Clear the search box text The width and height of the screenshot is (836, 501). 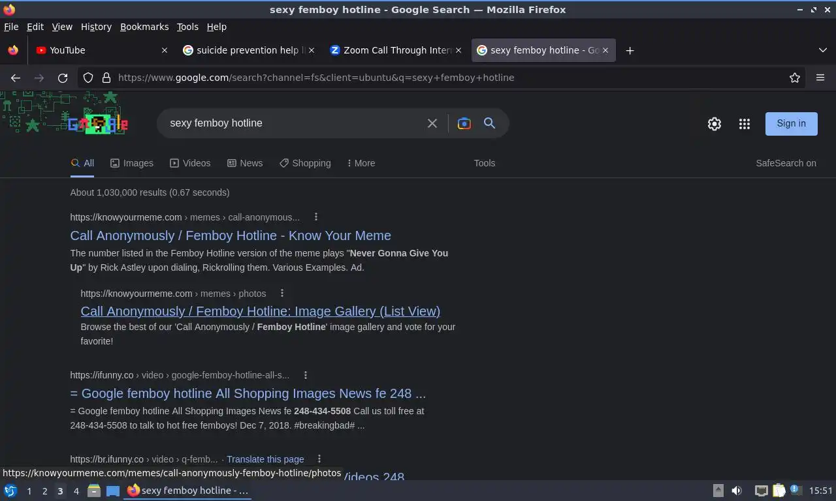pyautogui.click(x=432, y=123)
